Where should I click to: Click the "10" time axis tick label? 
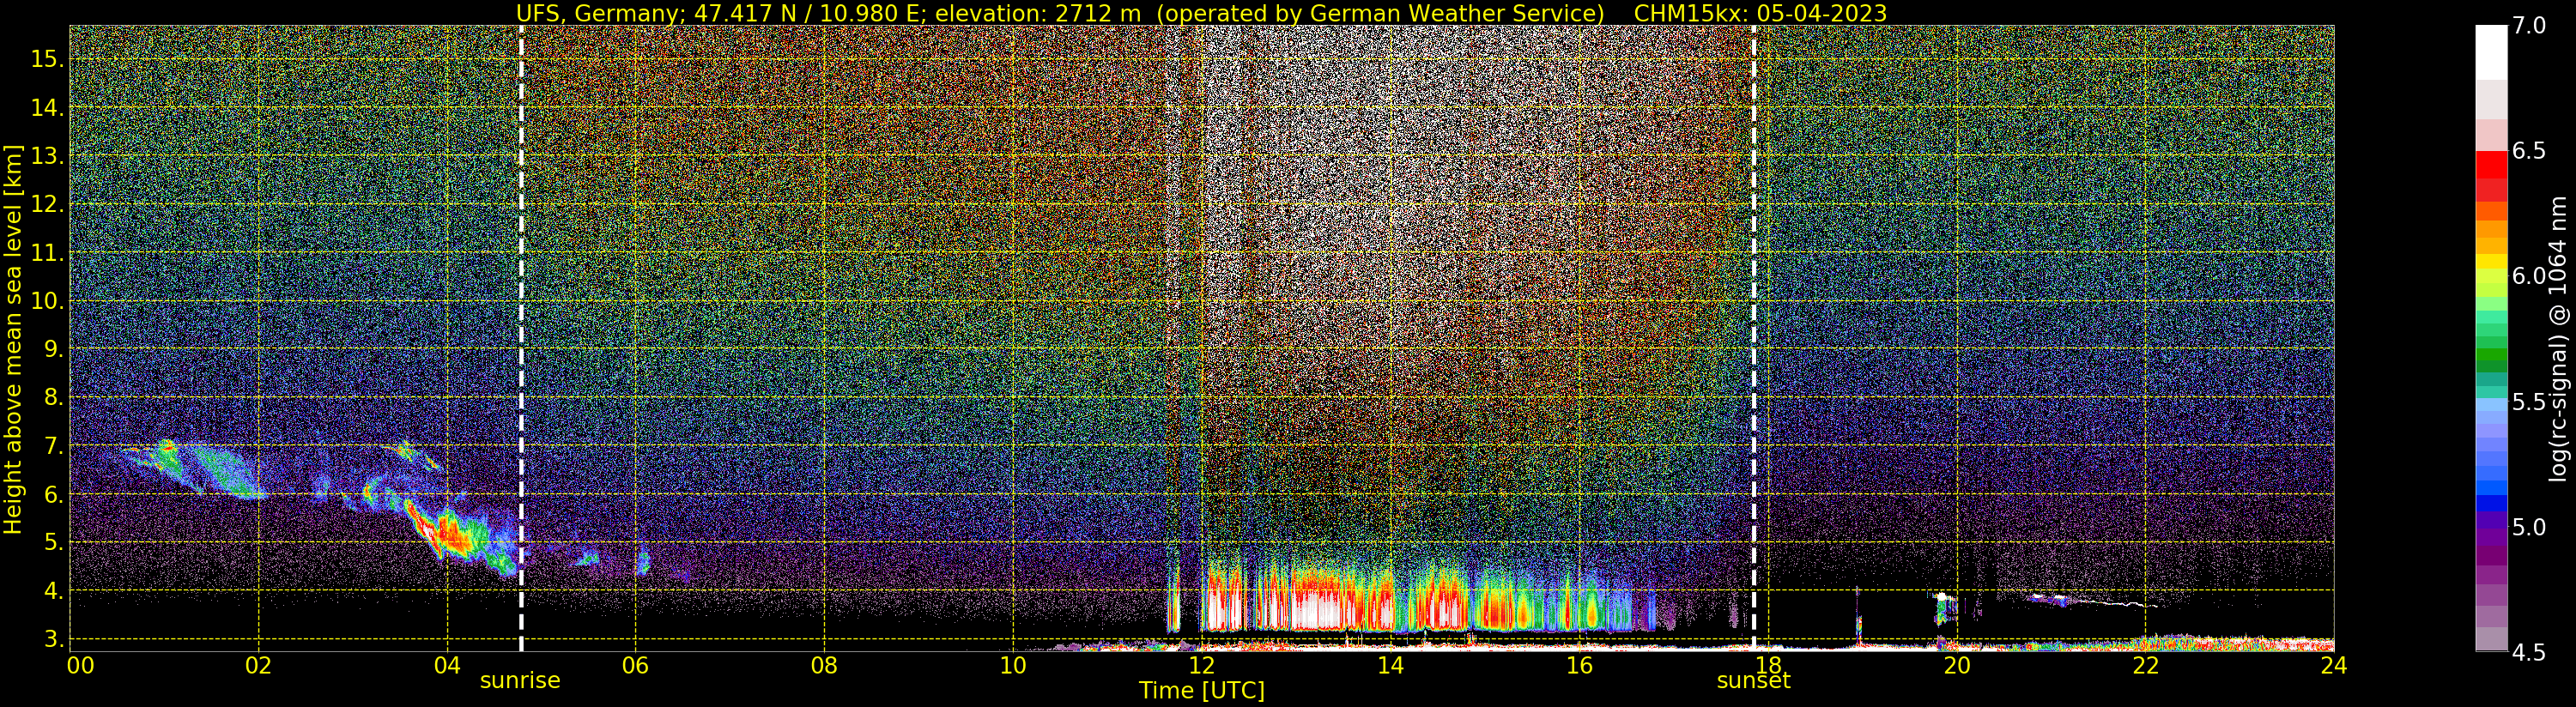tap(1013, 666)
